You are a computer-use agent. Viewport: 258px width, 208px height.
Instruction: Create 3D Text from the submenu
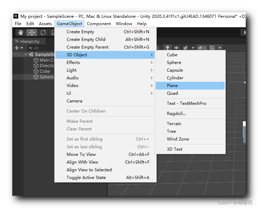(190, 149)
